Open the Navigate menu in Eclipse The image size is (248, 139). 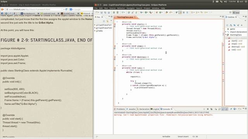[131, 8]
